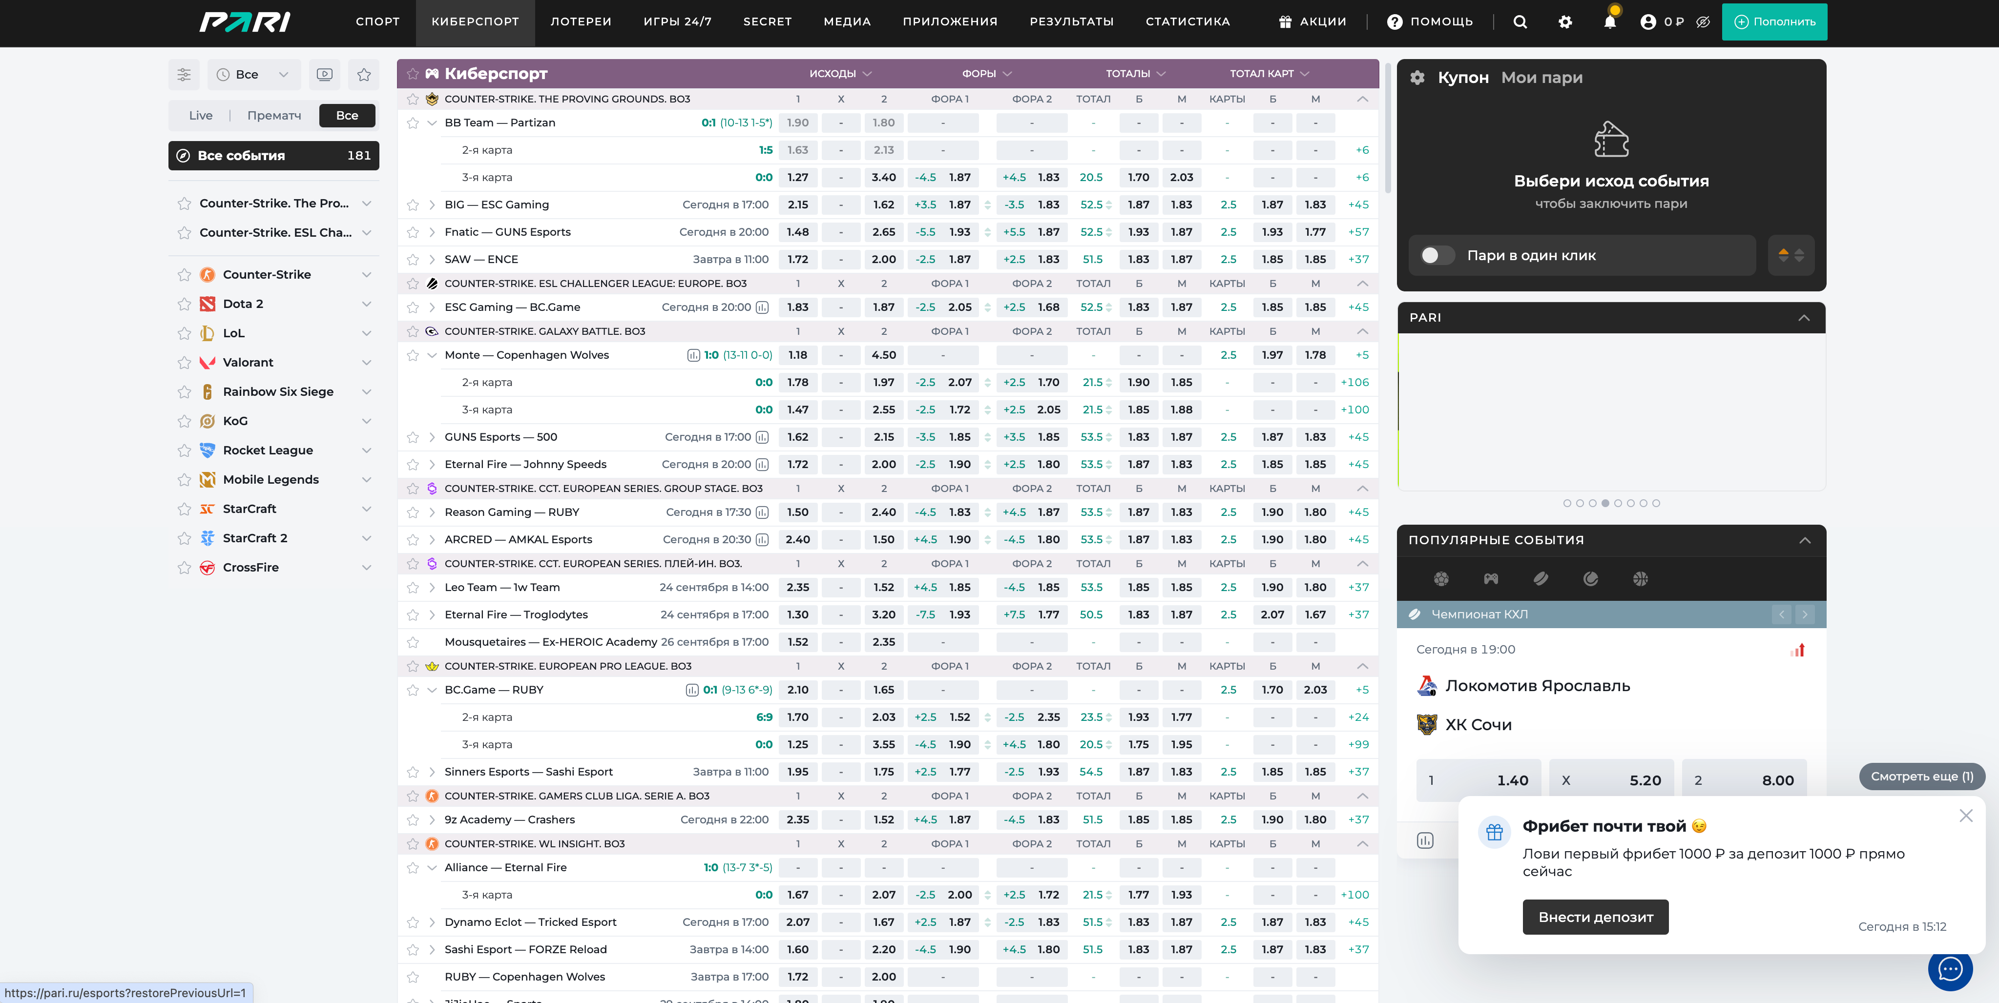Favorite the Dota 2 category star

[x=184, y=304]
